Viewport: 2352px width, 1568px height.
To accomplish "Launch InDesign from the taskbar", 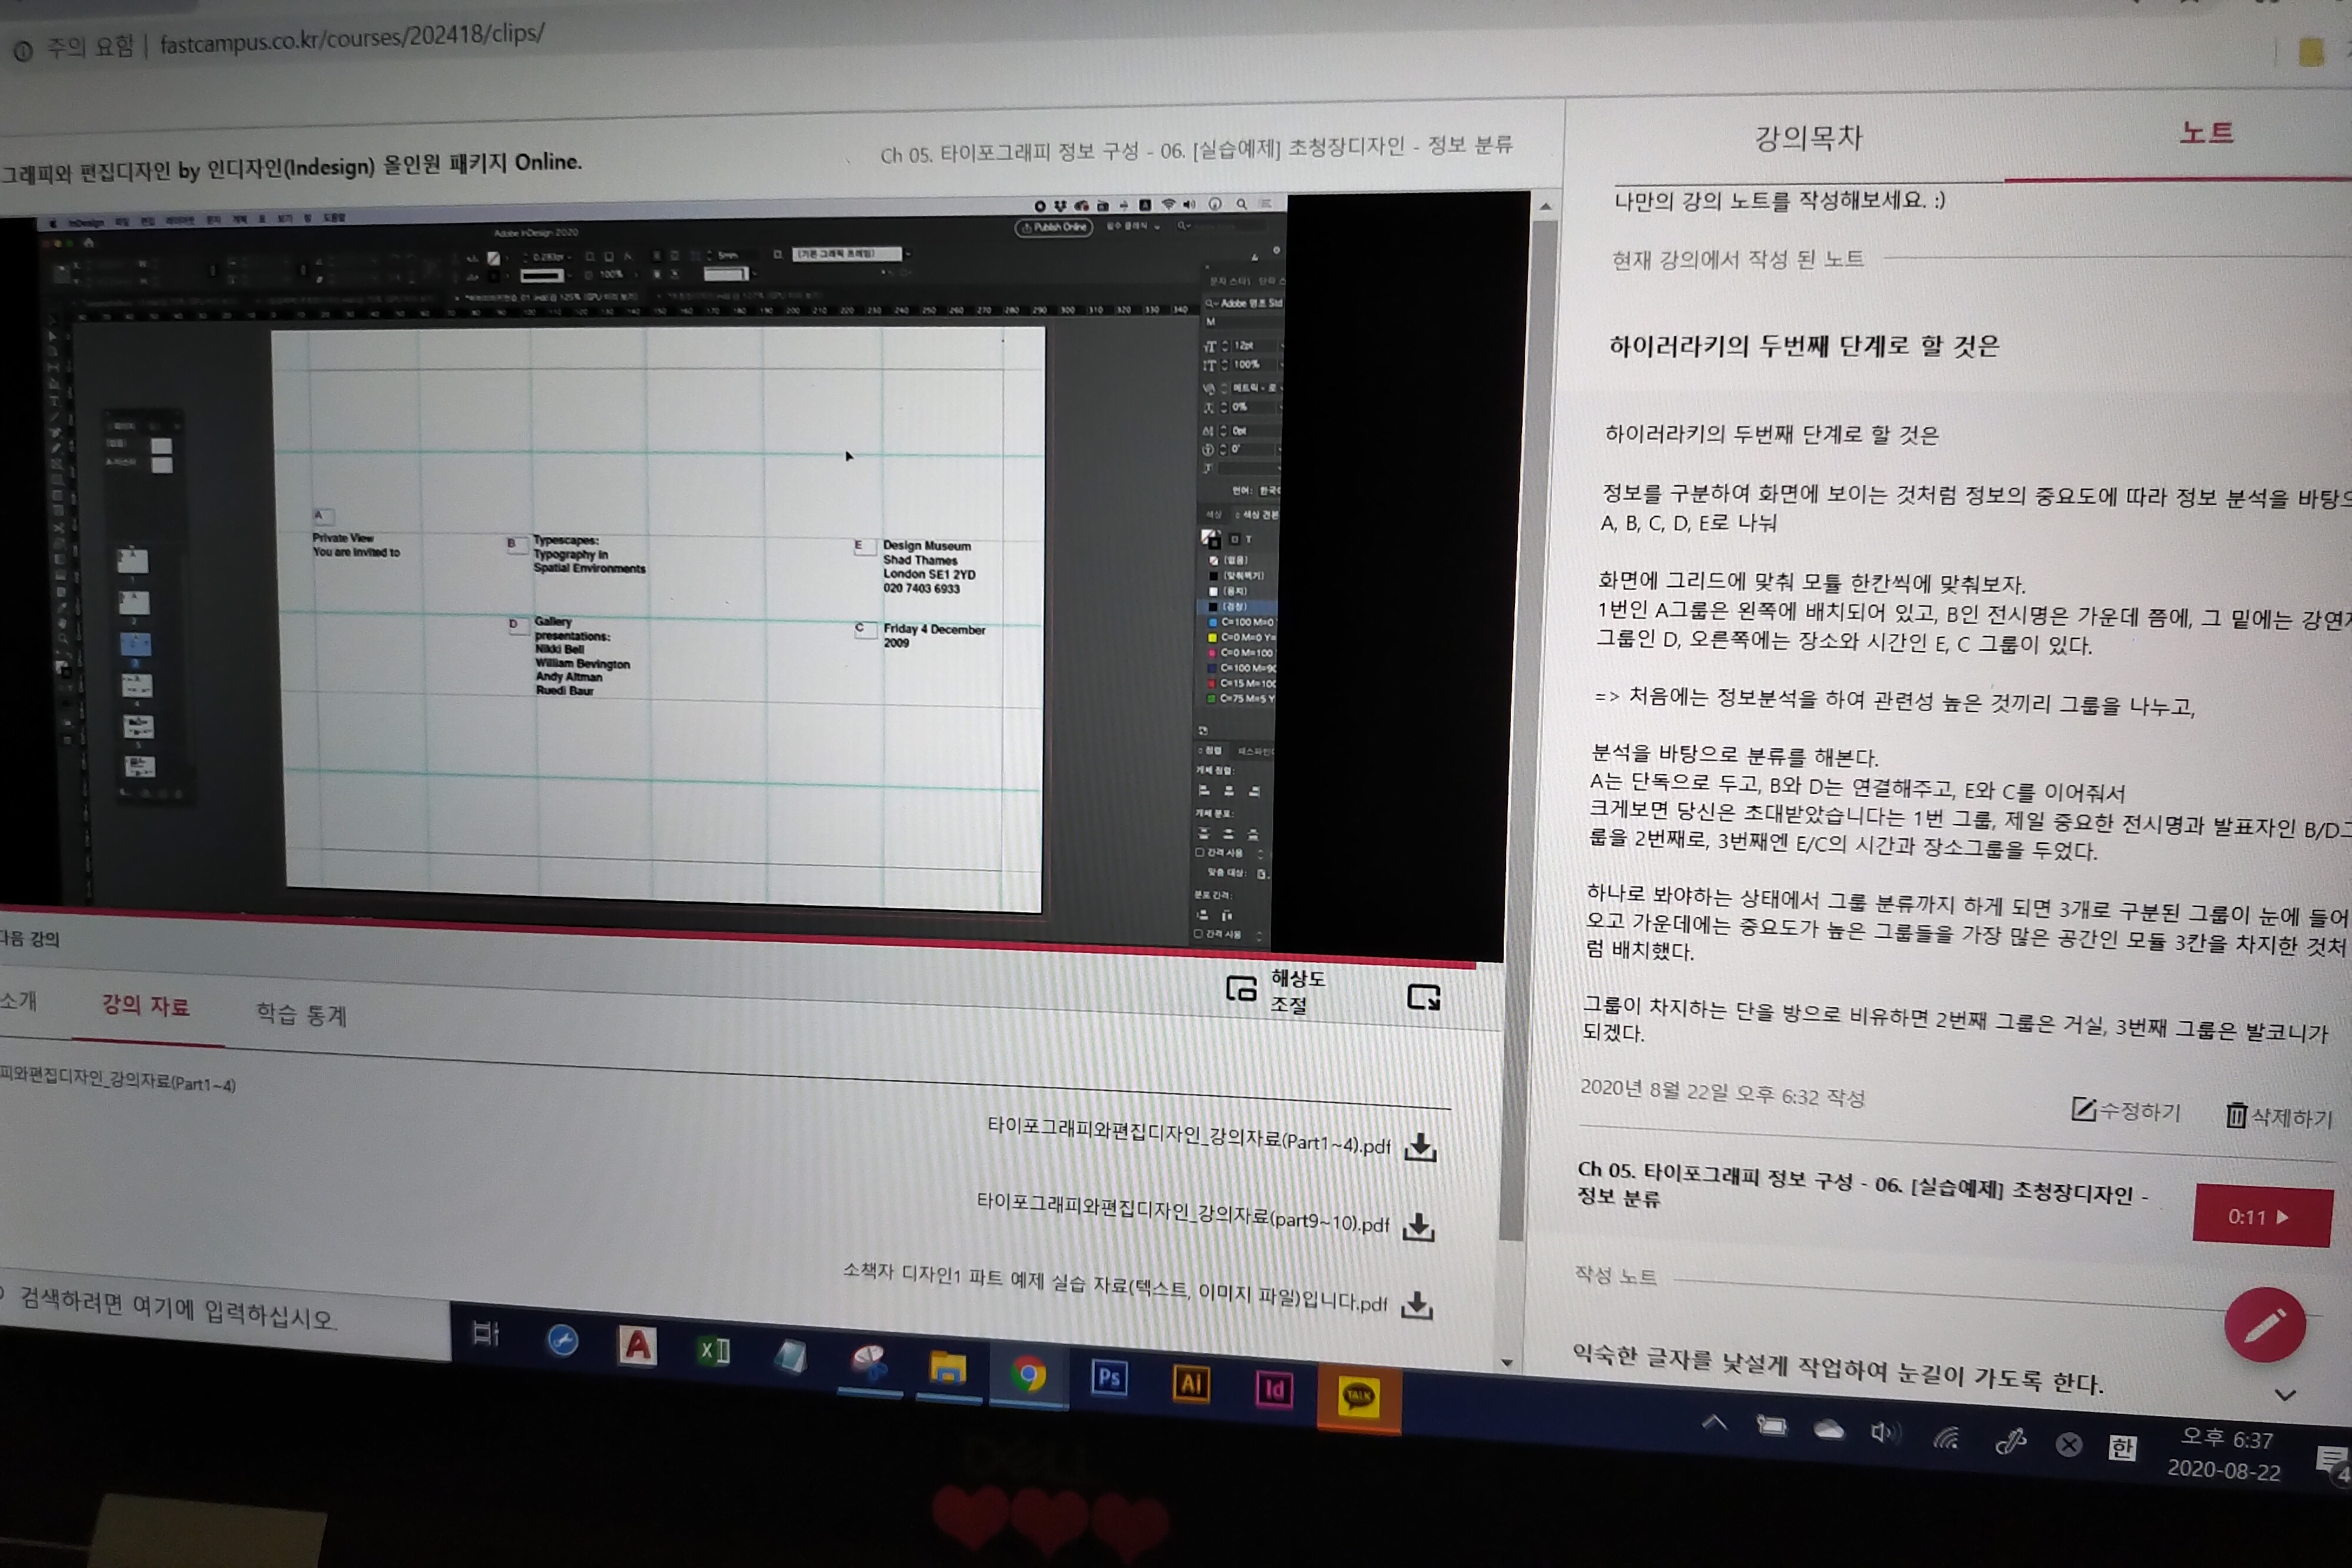I will coord(1274,1390).
